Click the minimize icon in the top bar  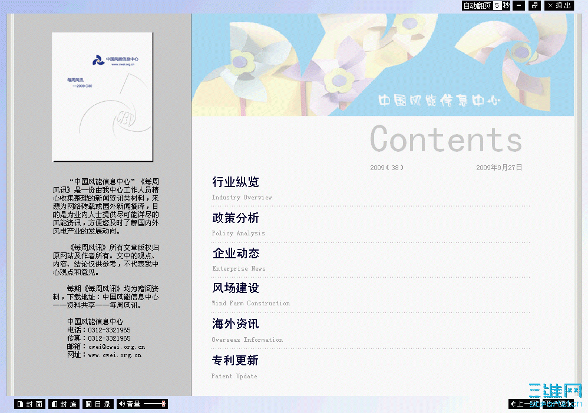coord(518,5)
